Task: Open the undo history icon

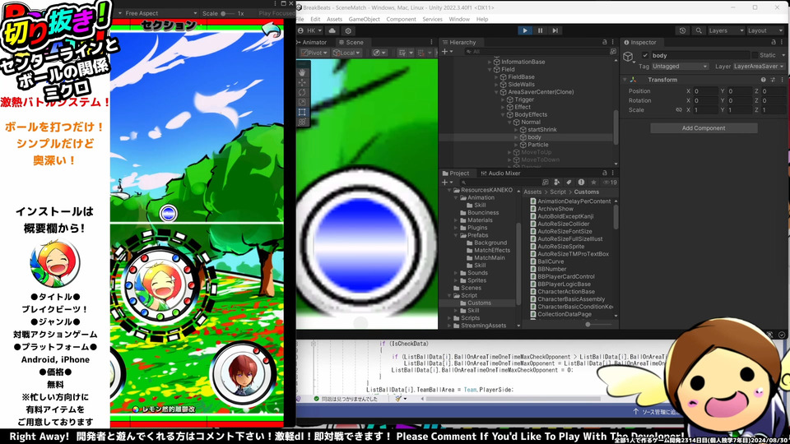Action: click(x=682, y=30)
